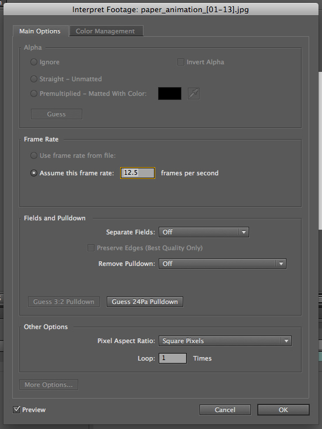This screenshot has width=322, height=429.
Task: Open the Separate Fields dropdown showing Off
Action: 204,232
